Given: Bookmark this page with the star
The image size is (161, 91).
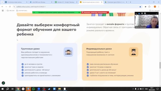Looking at the screenshot, I should (x=140, y=7).
